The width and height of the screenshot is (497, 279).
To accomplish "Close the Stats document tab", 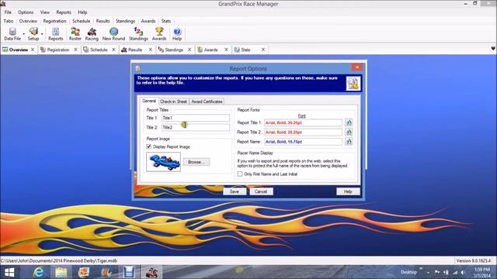I will (x=263, y=50).
